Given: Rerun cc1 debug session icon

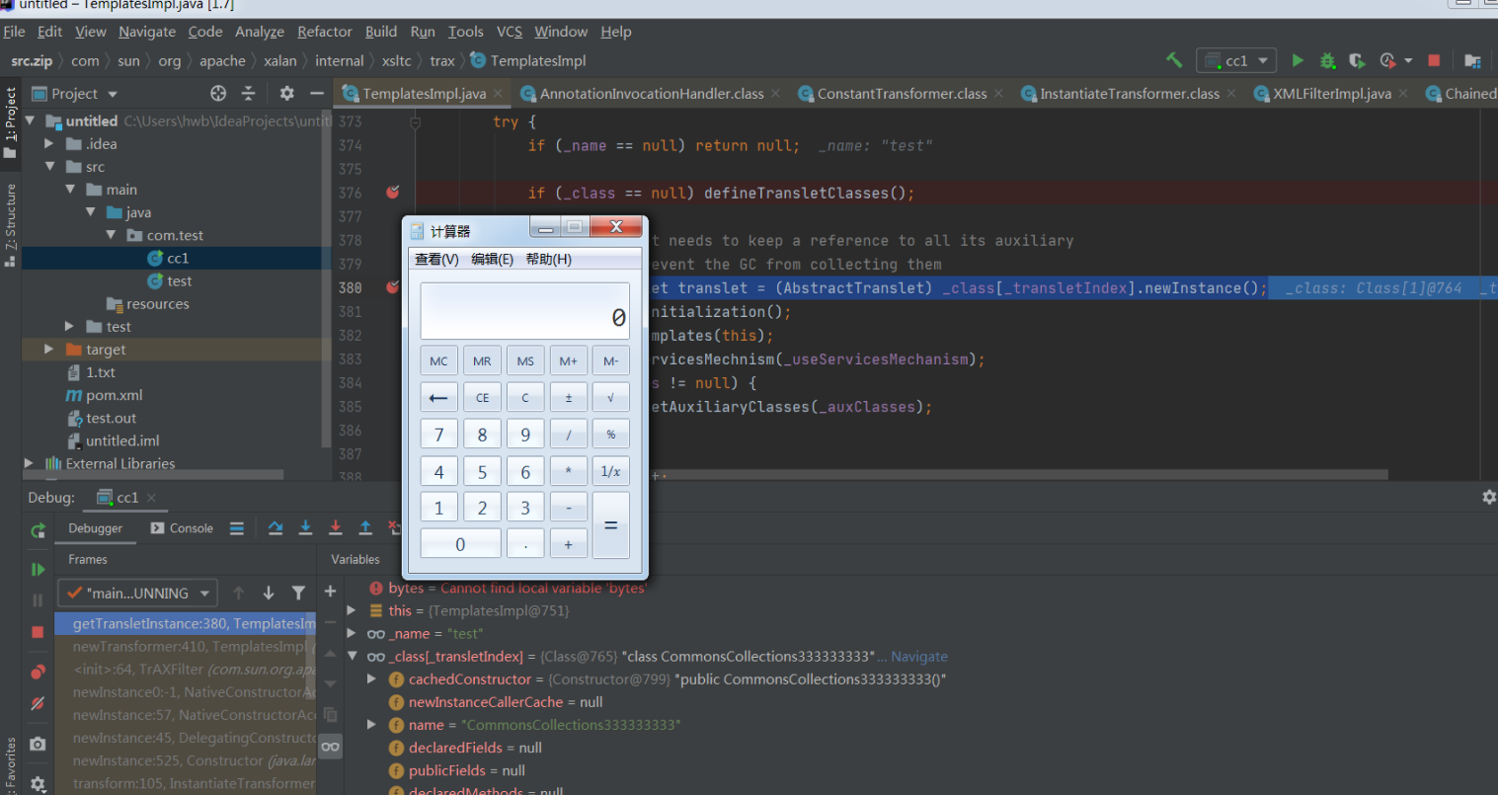Looking at the screenshot, I should click(x=38, y=530).
